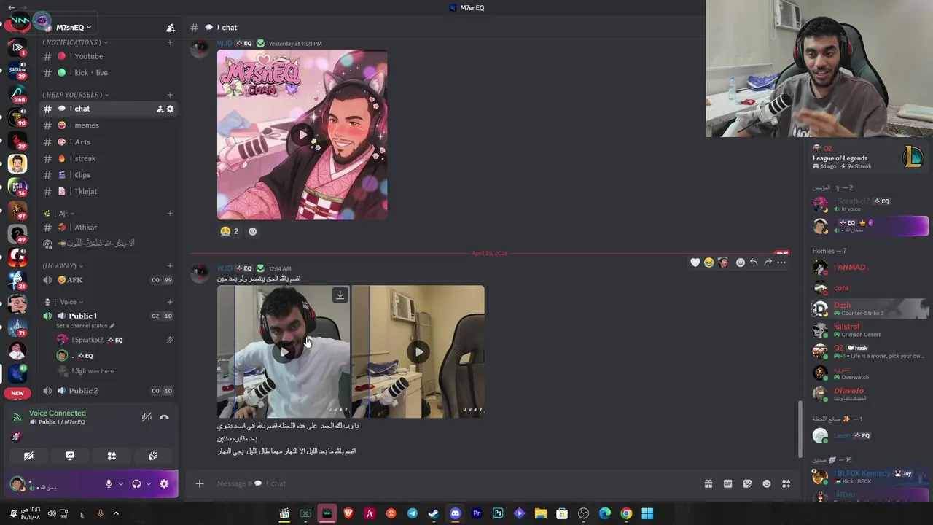
Task: Add channel to NOTIFICATIONS category
Action: 170,42
